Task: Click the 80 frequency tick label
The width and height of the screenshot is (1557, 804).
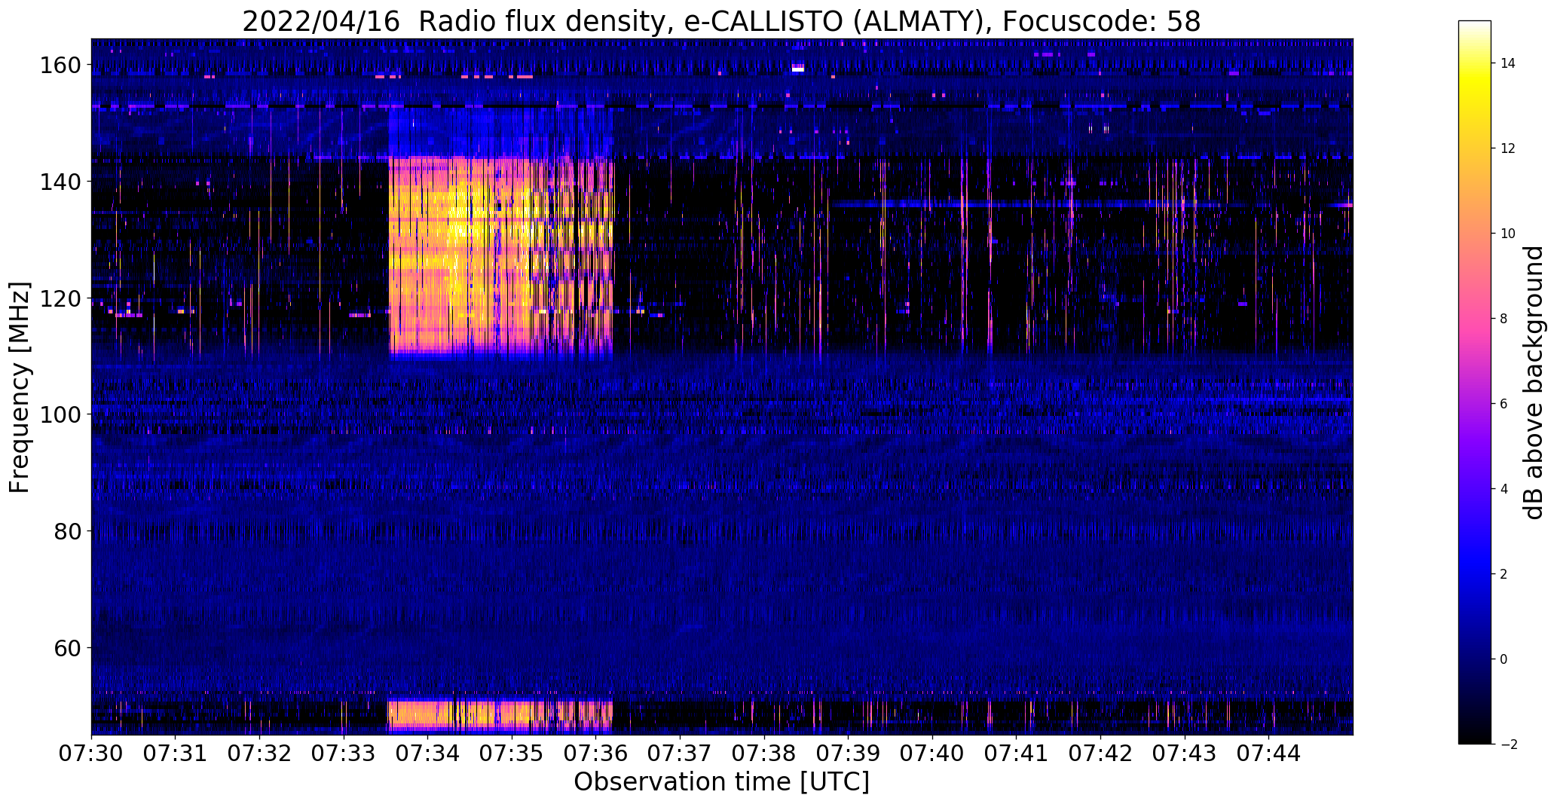Action: (x=66, y=531)
